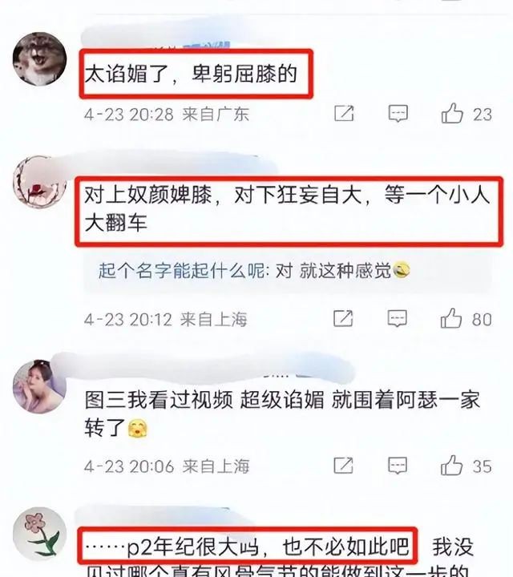Reply to the Guangdong 20:28 comment

(398, 113)
